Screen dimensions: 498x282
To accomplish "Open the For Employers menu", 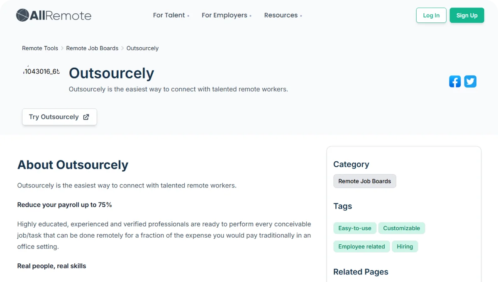I will pos(227,15).
